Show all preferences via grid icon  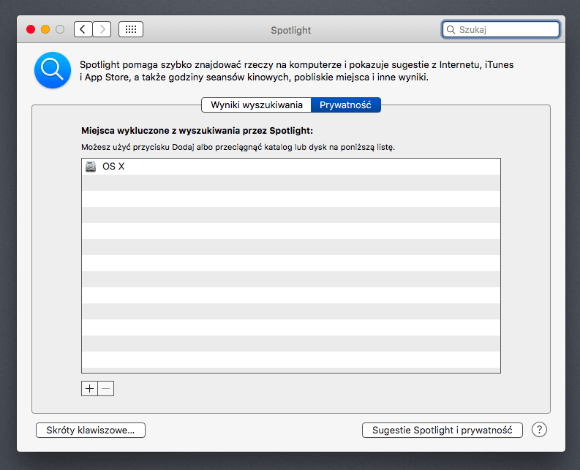[131, 29]
